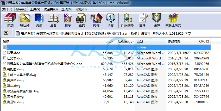Viewport: 221px width, 111px height.
Task: Click size value 33,911
Action: [x=108, y=102]
